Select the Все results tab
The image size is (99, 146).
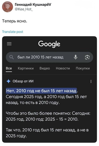coord(9,68)
